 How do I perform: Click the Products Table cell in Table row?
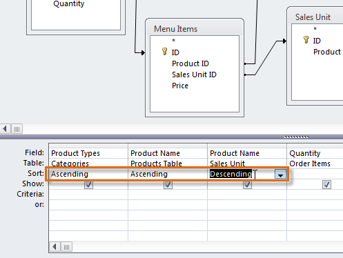coord(168,163)
